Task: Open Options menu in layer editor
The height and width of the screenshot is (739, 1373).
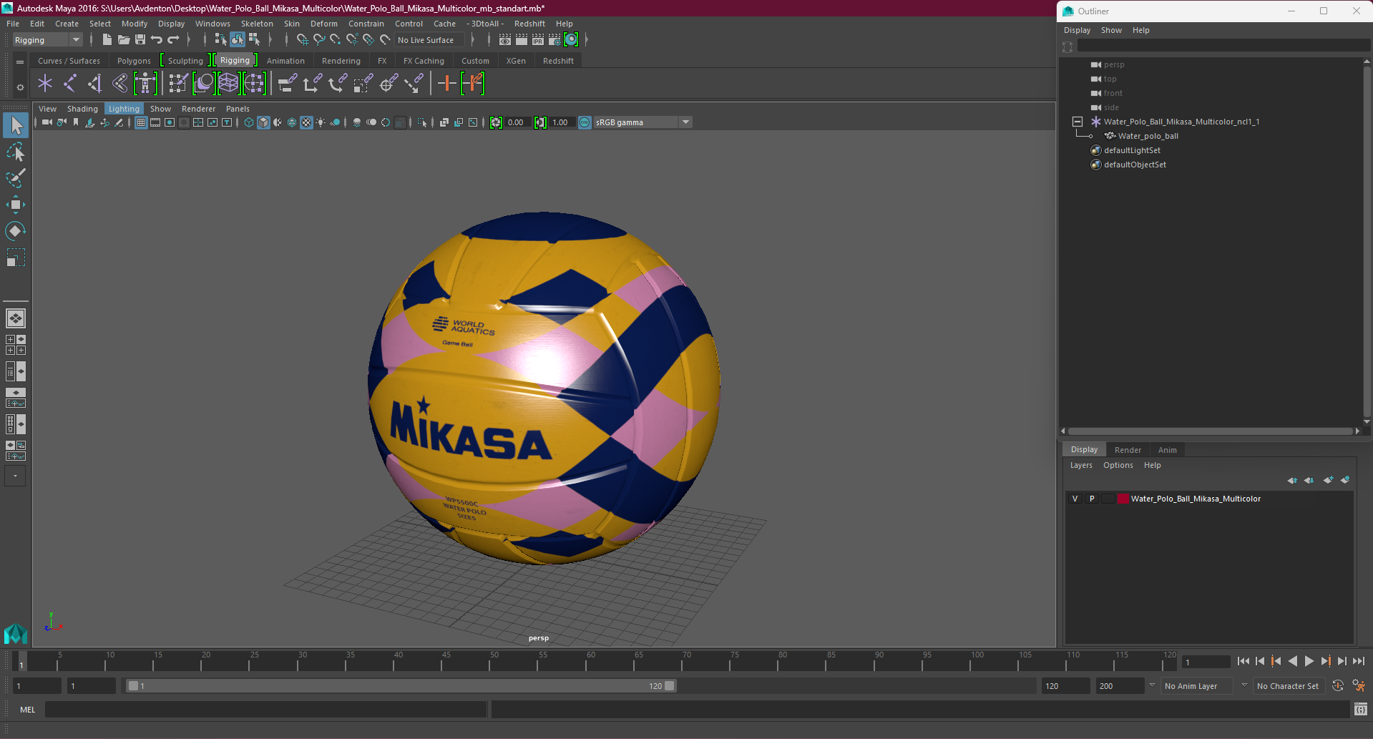Action: [1118, 465]
